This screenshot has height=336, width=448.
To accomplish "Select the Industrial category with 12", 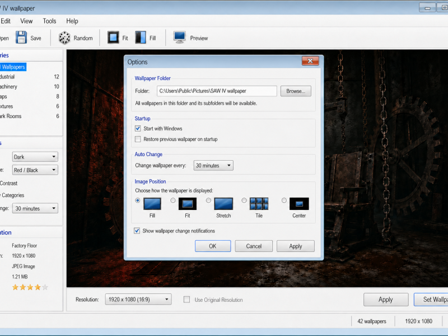I will tap(30, 77).
